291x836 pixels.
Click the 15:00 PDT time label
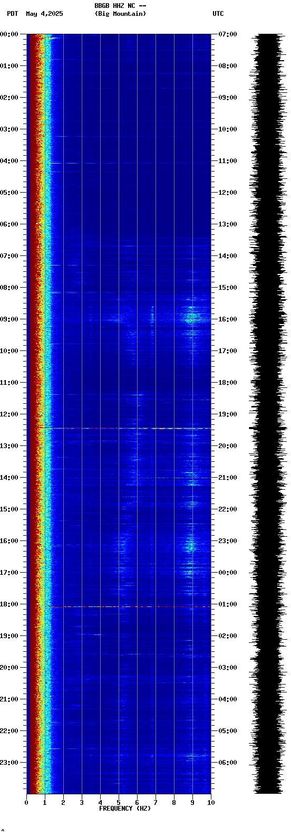click(x=9, y=509)
